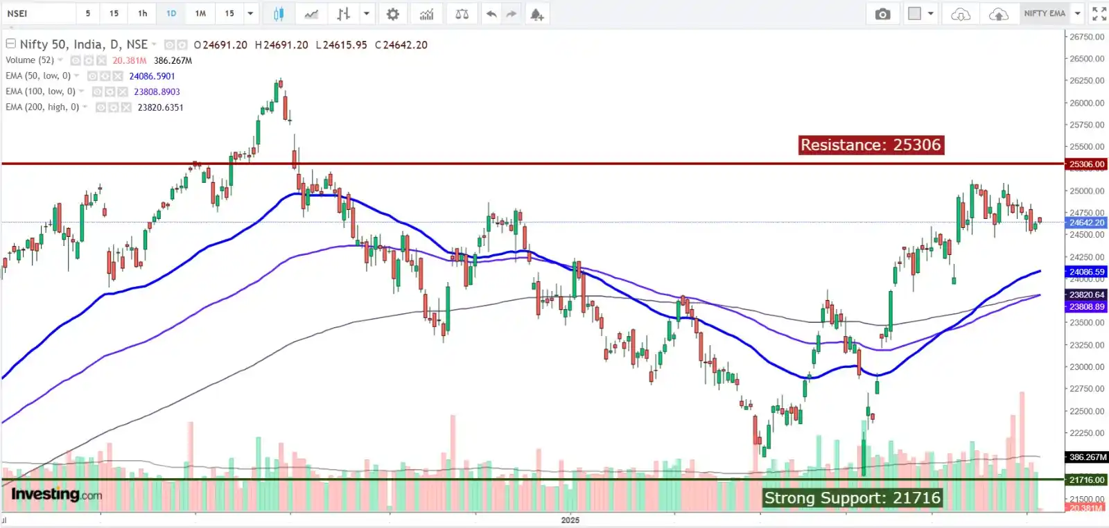Click the Volume (52) indicator label
The width and height of the screenshot is (1109, 528).
(x=30, y=60)
